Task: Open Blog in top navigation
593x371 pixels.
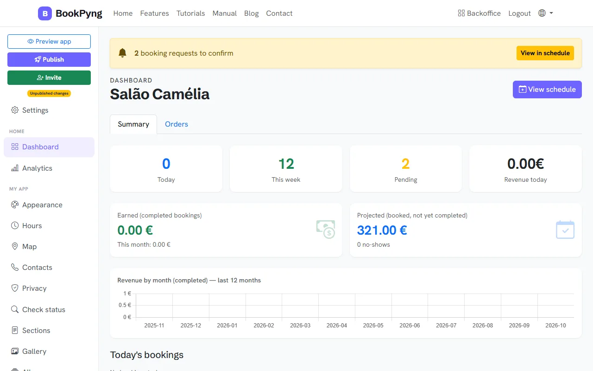Action: coord(252,13)
